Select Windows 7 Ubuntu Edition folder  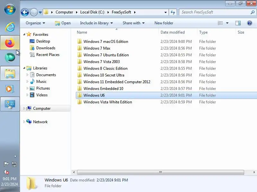click(x=106, y=55)
